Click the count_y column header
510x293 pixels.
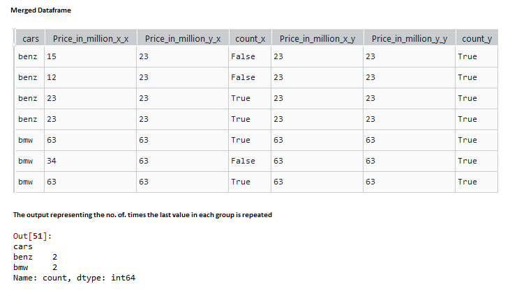pyautogui.click(x=476, y=38)
